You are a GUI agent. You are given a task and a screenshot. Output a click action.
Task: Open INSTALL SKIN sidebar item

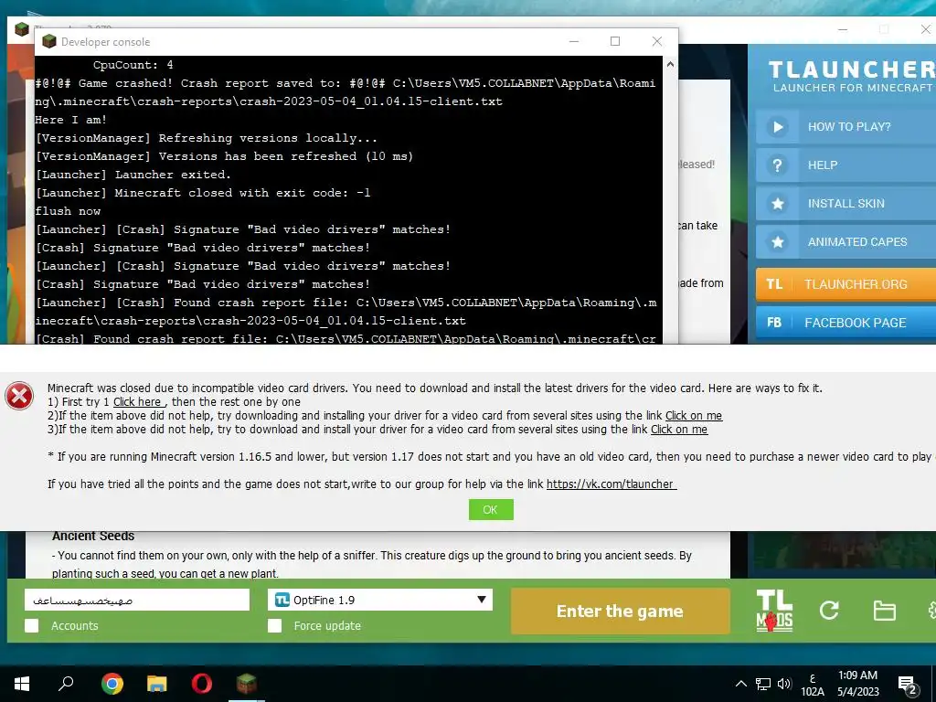pyautogui.click(x=846, y=204)
